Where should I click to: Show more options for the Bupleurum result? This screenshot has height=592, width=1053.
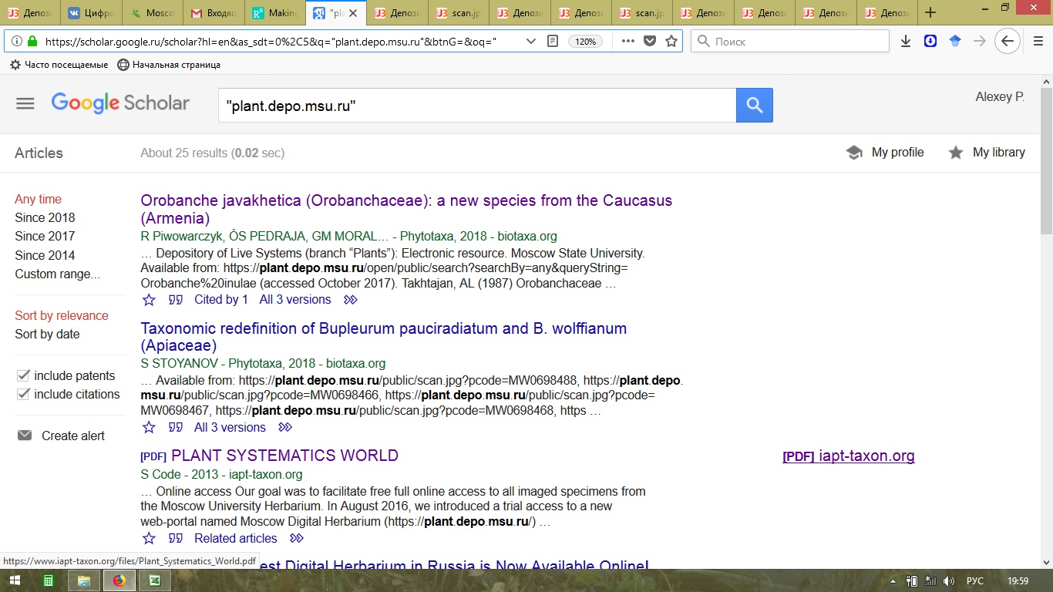click(285, 428)
